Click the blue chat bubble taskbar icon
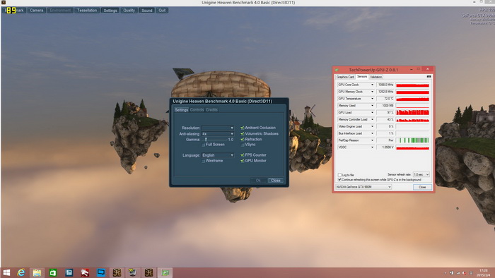This screenshot has width=495, height=278. click(100, 272)
